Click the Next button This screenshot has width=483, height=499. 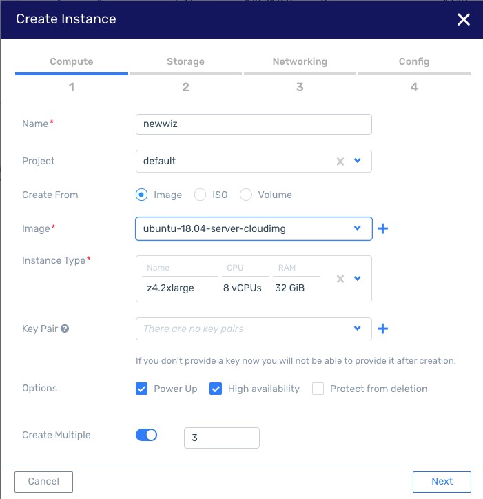442,482
